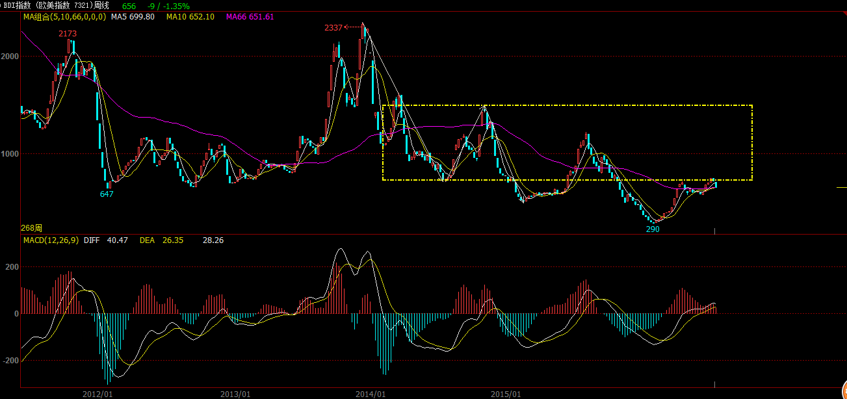
Task: Click the 1000 price axis label
Action: click(x=10, y=154)
